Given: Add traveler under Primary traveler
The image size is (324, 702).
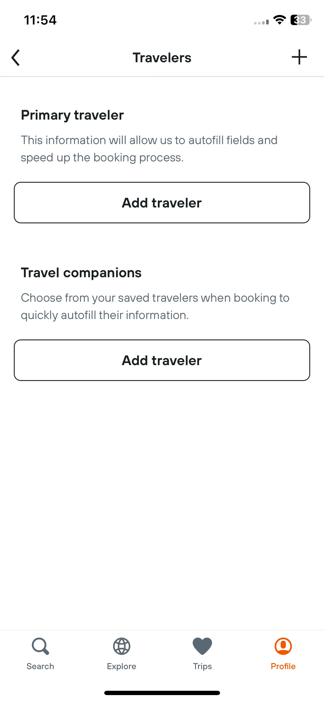Looking at the screenshot, I should (x=162, y=203).
